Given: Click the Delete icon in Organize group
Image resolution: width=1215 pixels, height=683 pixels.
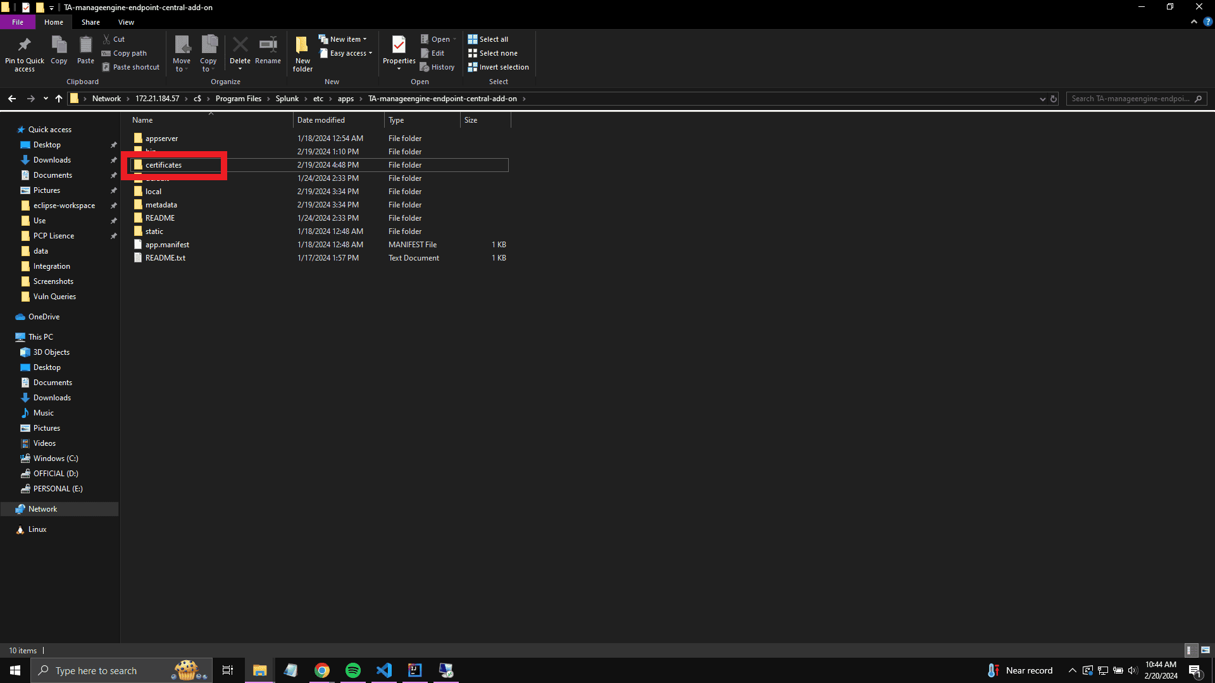Looking at the screenshot, I should coord(240,51).
